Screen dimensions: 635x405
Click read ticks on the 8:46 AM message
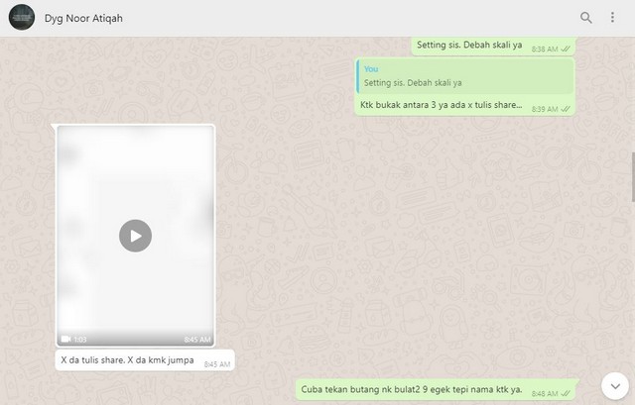[566, 393]
